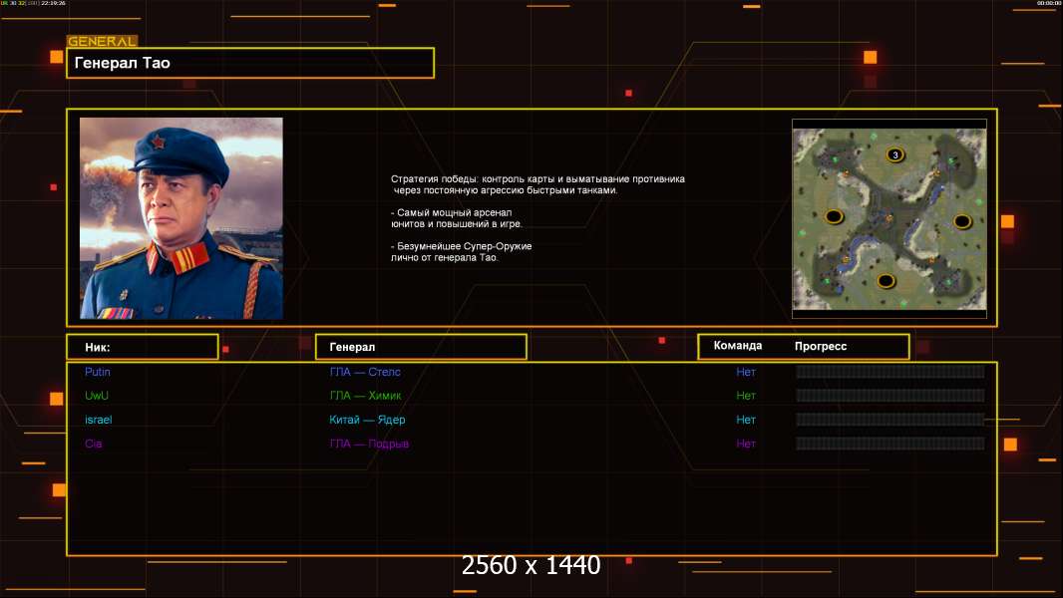Click the map preview thumbnail
The width and height of the screenshot is (1063, 598).
(889, 218)
